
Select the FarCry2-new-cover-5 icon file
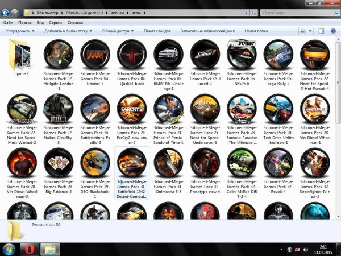(132, 119)
